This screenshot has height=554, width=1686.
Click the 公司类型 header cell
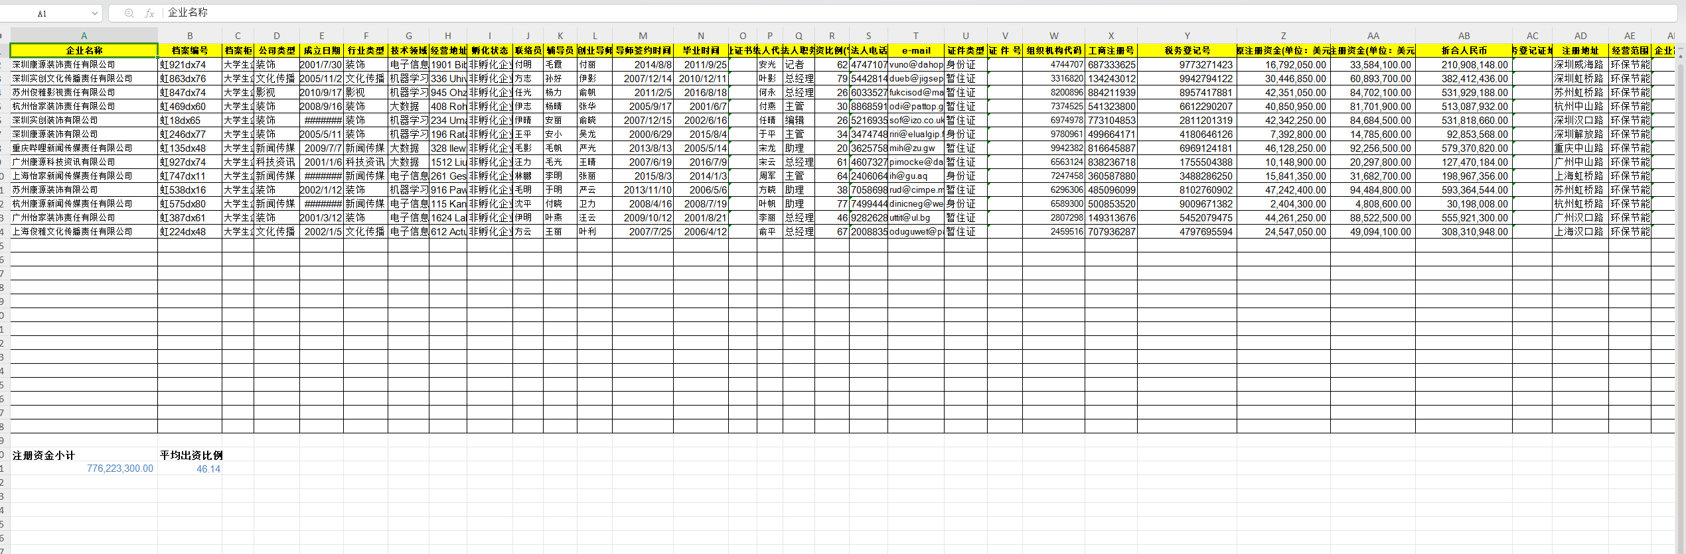point(277,50)
